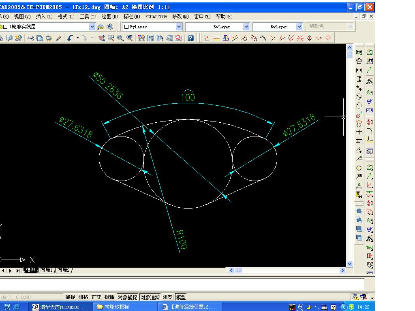Viewport: 415px width, 311px height.
Task: Open the undo history dropdown arrow
Action: [78, 38]
